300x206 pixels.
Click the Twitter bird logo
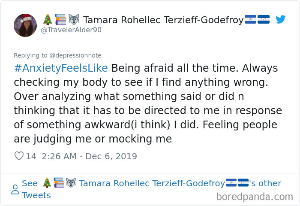click(x=280, y=19)
